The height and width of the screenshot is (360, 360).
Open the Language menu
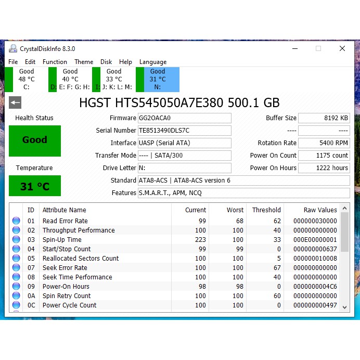pyautogui.click(x=153, y=62)
